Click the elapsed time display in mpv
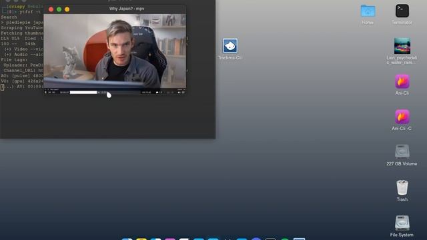Image resolution: width=427 pixels, height=240 pixels. click(64, 93)
